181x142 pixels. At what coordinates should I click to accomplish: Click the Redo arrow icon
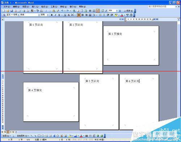(x=68, y=11)
